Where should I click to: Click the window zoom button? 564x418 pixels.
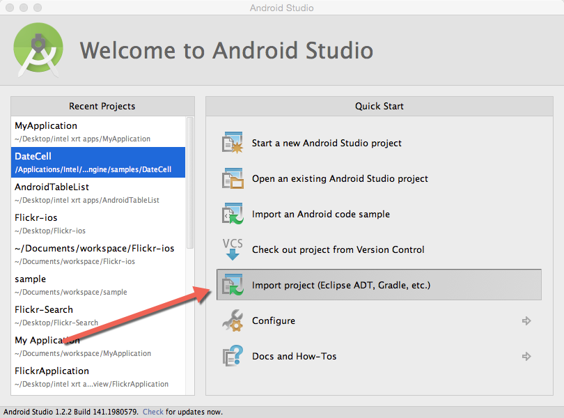[x=38, y=8]
